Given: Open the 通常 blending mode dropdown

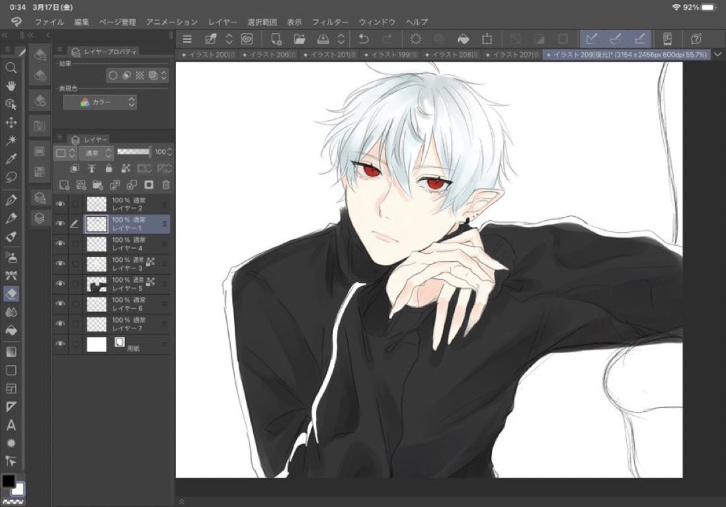Looking at the screenshot, I should (96, 152).
